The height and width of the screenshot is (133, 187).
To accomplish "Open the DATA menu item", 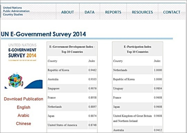I will point(89,12).
